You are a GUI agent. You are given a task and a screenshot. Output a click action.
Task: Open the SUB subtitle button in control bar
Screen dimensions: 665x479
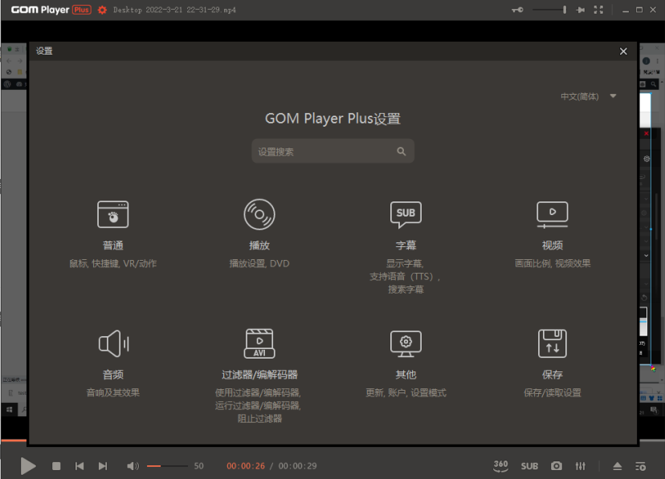point(529,466)
